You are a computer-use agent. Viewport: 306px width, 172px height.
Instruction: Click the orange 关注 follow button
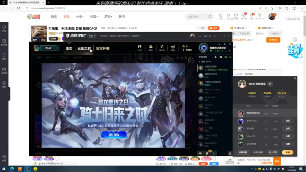coord(213,28)
